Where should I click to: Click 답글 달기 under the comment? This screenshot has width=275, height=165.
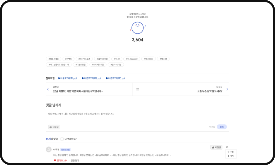(75, 161)
